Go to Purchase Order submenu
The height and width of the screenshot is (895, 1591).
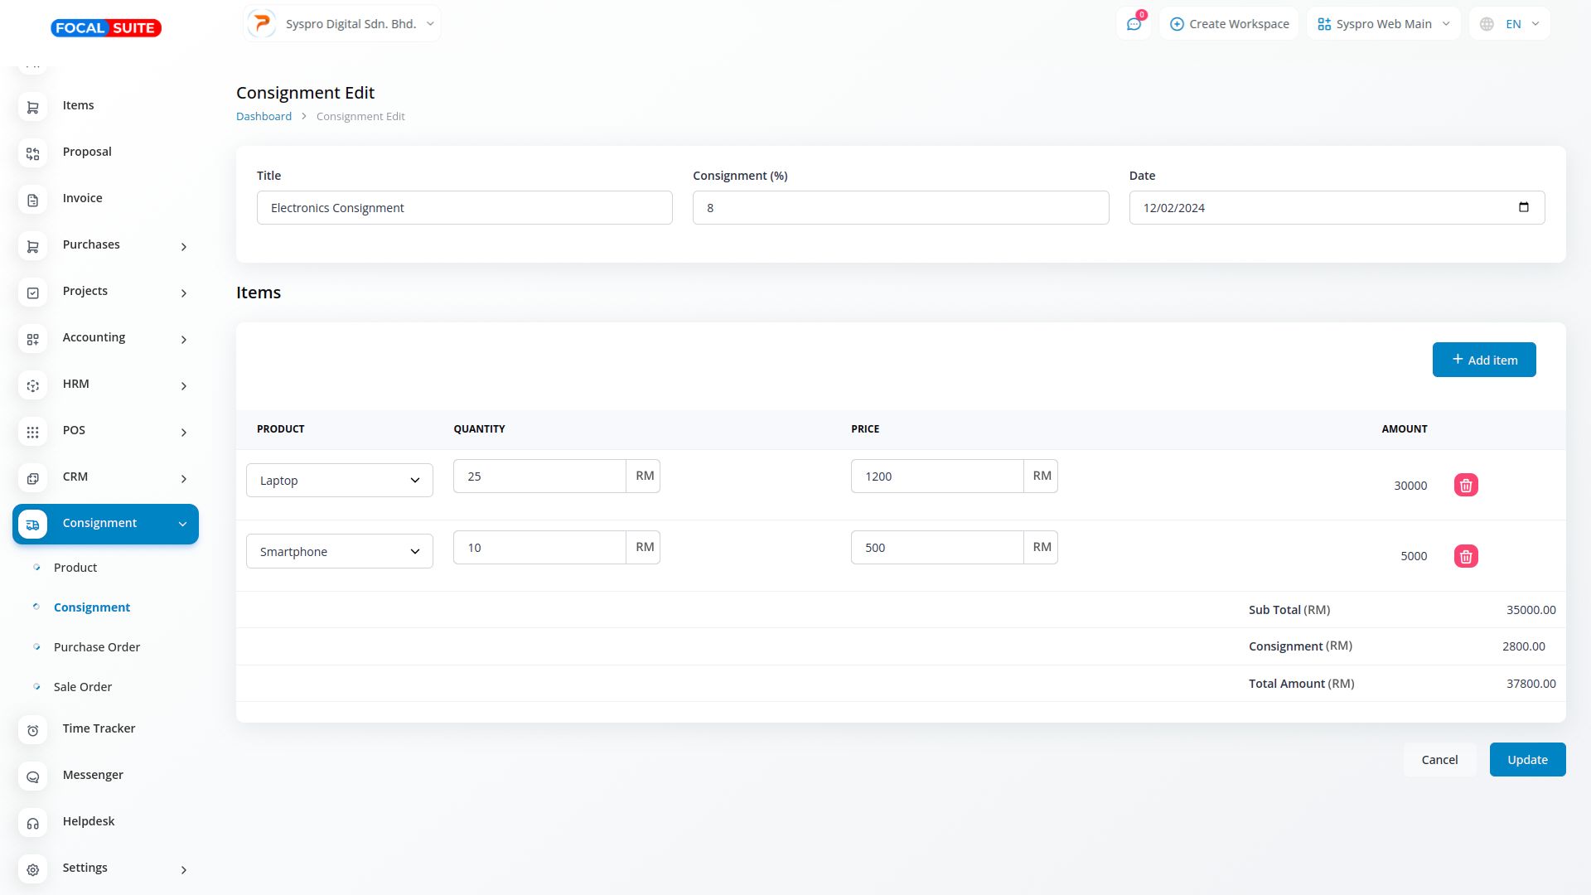(x=96, y=647)
